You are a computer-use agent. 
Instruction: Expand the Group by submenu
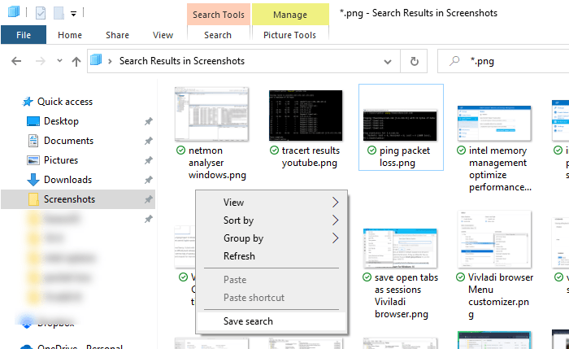pyautogui.click(x=271, y=238)
